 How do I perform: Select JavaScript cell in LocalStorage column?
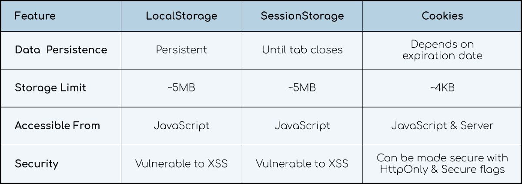pos(181,126)
